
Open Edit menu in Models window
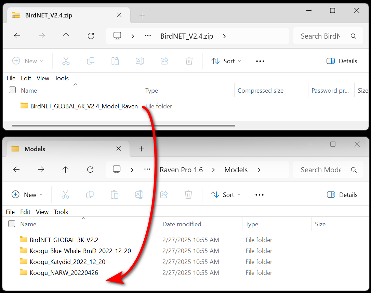[25, 212]
